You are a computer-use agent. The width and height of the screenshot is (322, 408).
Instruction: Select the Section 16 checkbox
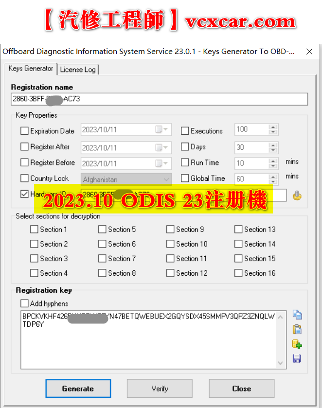238,273
